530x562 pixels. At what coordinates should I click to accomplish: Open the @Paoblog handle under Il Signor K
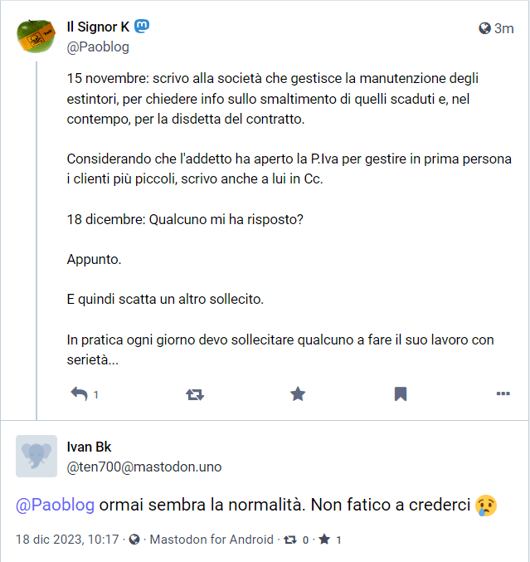coord(98,46)
